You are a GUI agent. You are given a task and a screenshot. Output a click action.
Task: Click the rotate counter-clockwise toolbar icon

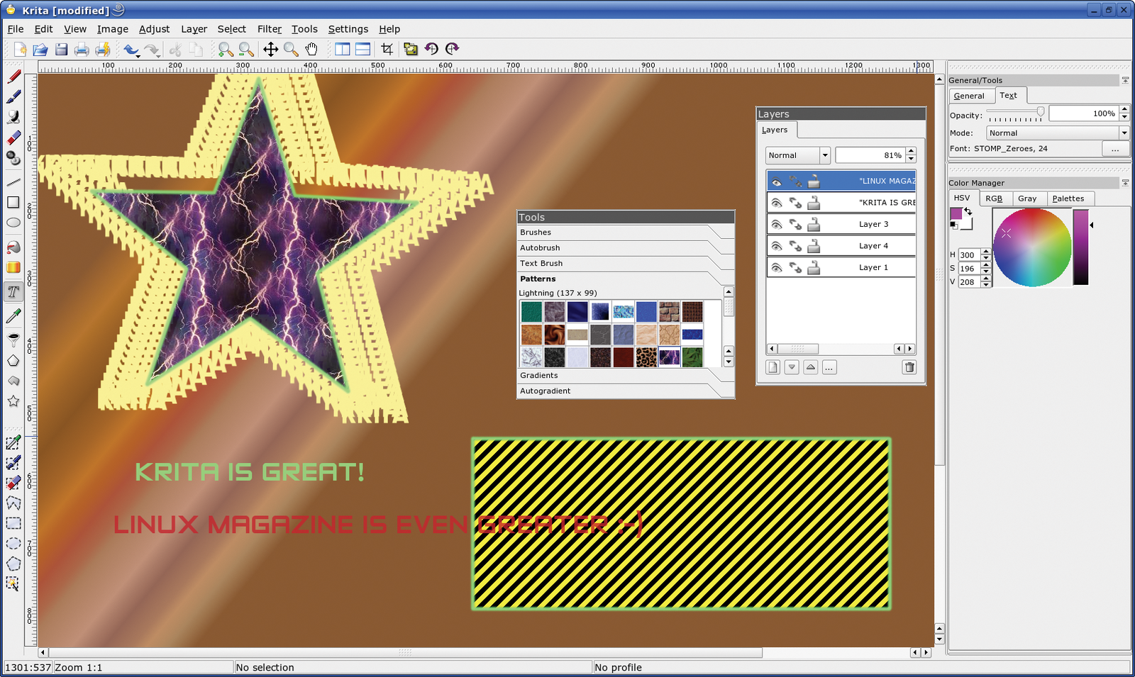[431, 49]
